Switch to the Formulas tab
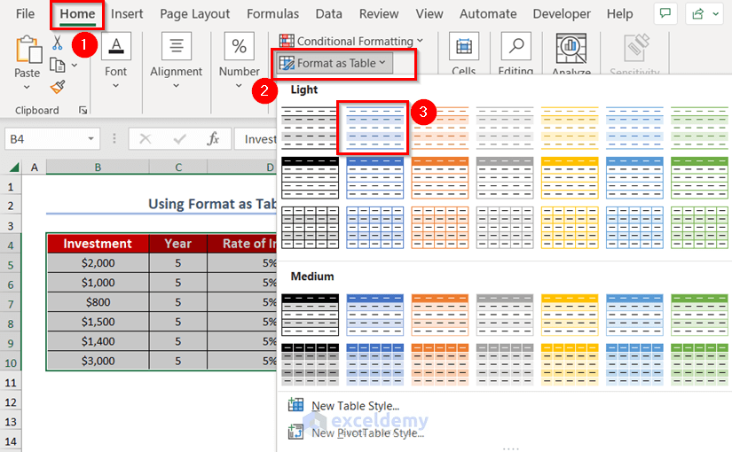Image resolution: width=732 pixels, height=452 pixels. (272, 14)
